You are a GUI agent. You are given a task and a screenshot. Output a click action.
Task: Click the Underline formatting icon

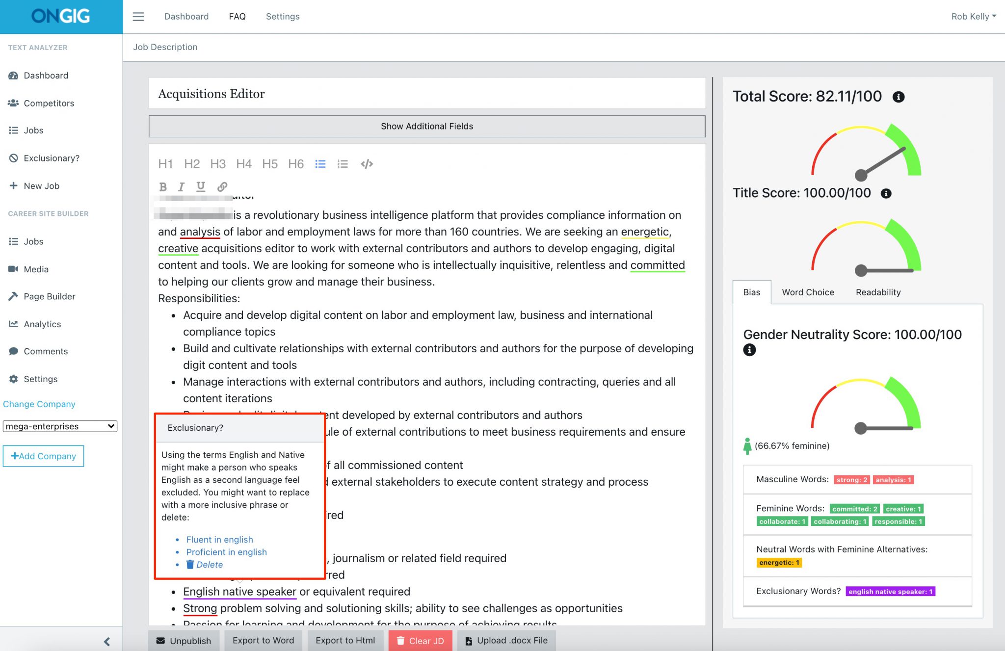(202, 187)
